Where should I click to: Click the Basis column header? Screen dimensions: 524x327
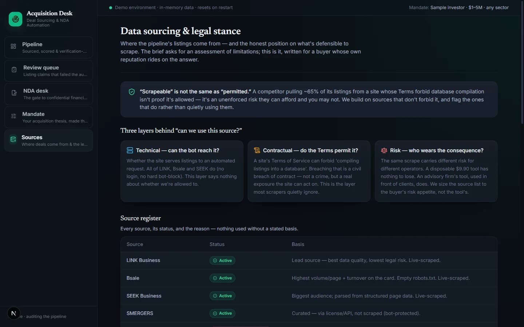298,245
